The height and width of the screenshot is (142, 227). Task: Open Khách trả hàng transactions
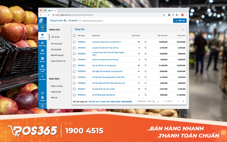pos(56,86)
